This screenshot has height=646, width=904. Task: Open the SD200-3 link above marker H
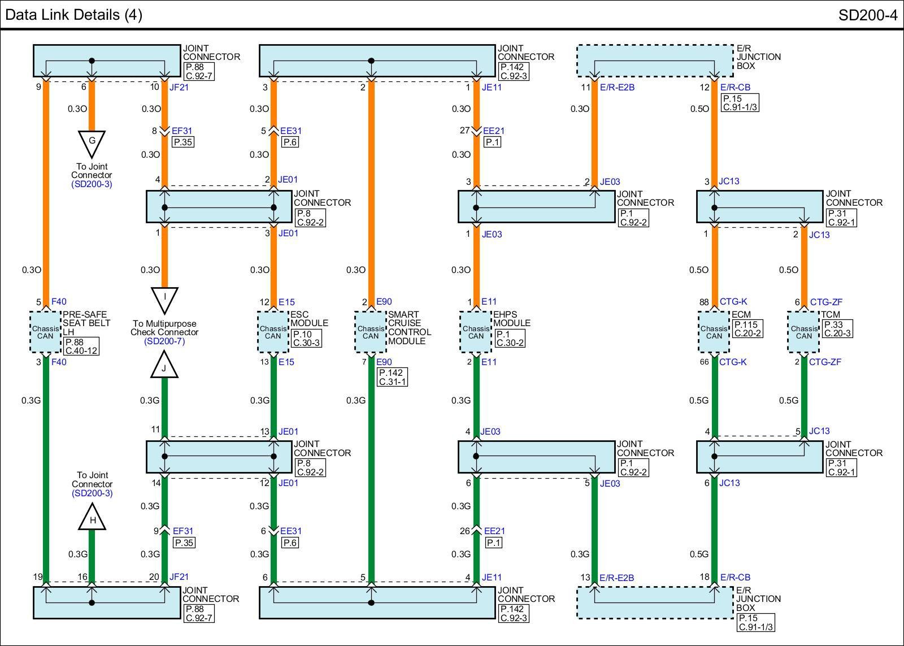pos(92,493)
